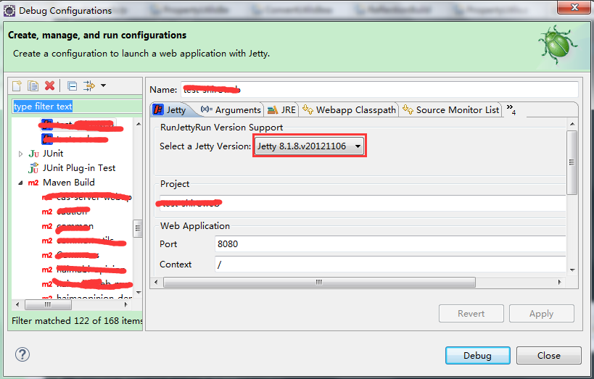The image size is (594, 379).
Task: Switch to the Webapp Classpath tab
Action: (349, 110)
